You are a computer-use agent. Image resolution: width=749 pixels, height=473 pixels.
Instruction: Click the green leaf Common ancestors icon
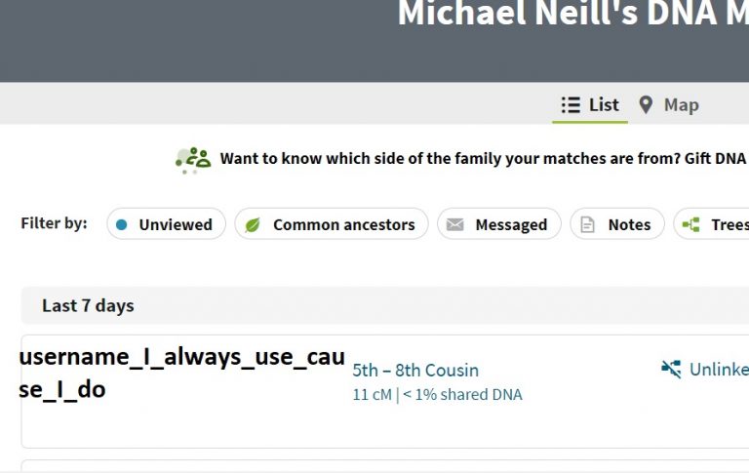tap(253, 224)
